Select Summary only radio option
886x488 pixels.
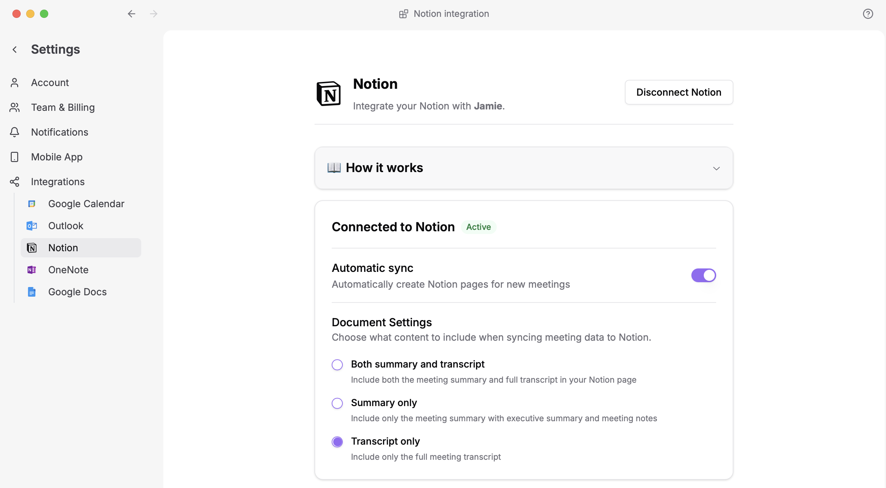click(x=337, y=403)
